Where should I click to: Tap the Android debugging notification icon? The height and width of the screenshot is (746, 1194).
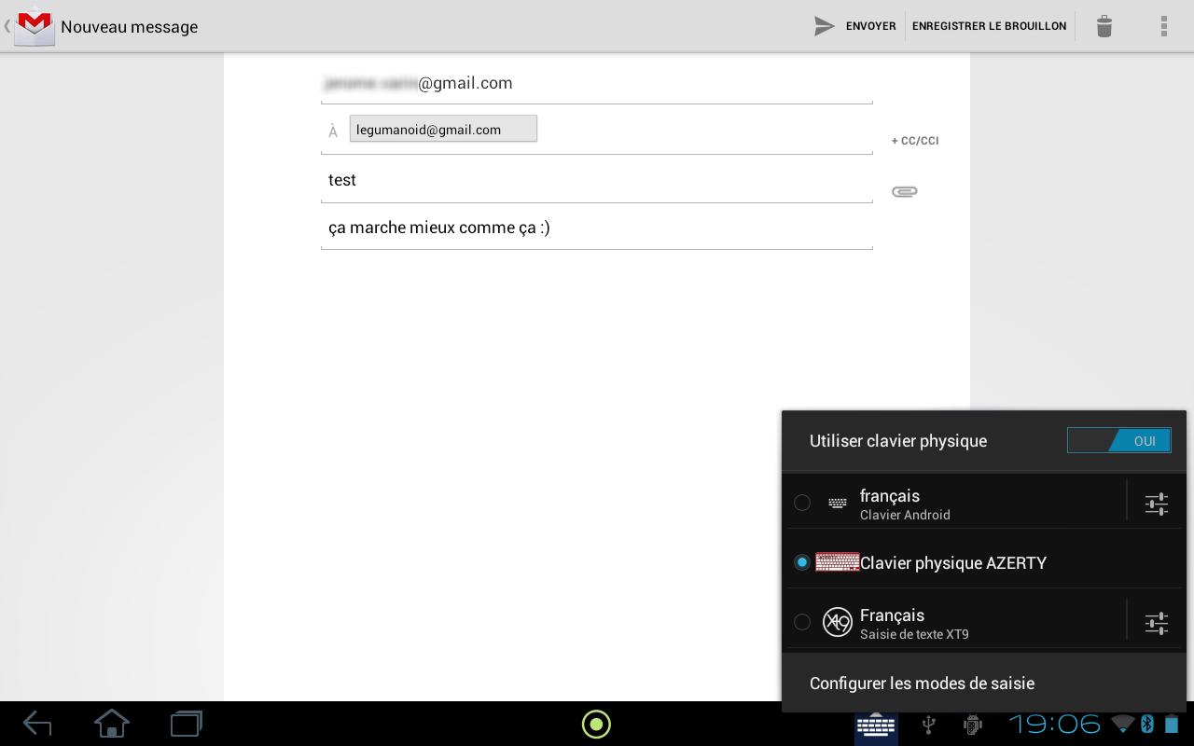[x=972, y=725]
